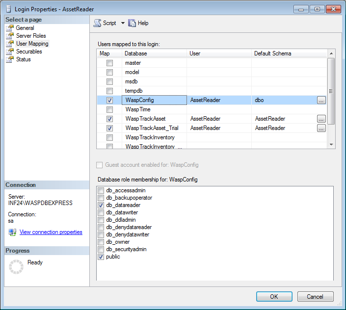Uncheck the WaspTrackAsset_Trial map checkbox
The height and width of the screenshot is (310, 346).
pyautogui.click(x=109, y=128)
